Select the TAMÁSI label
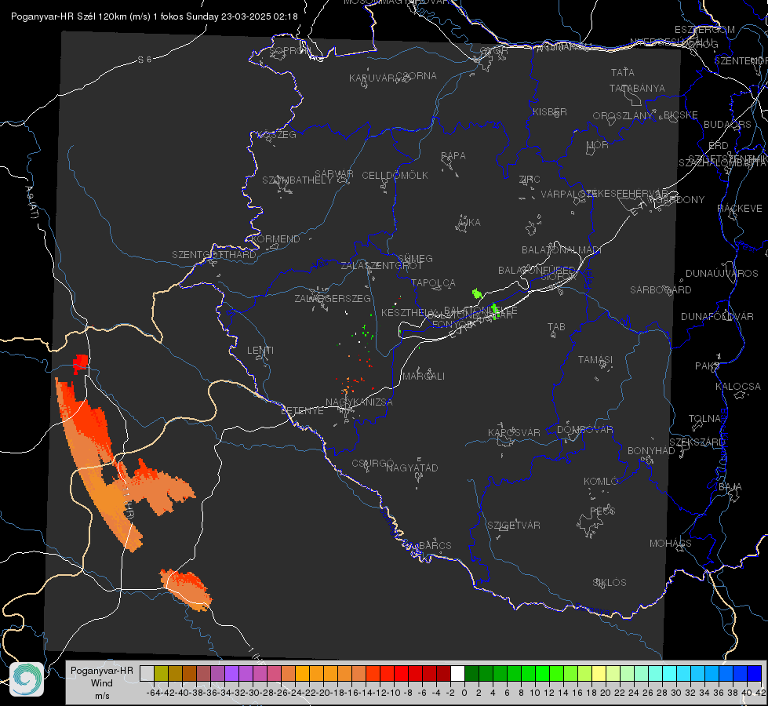 point(595,360)
